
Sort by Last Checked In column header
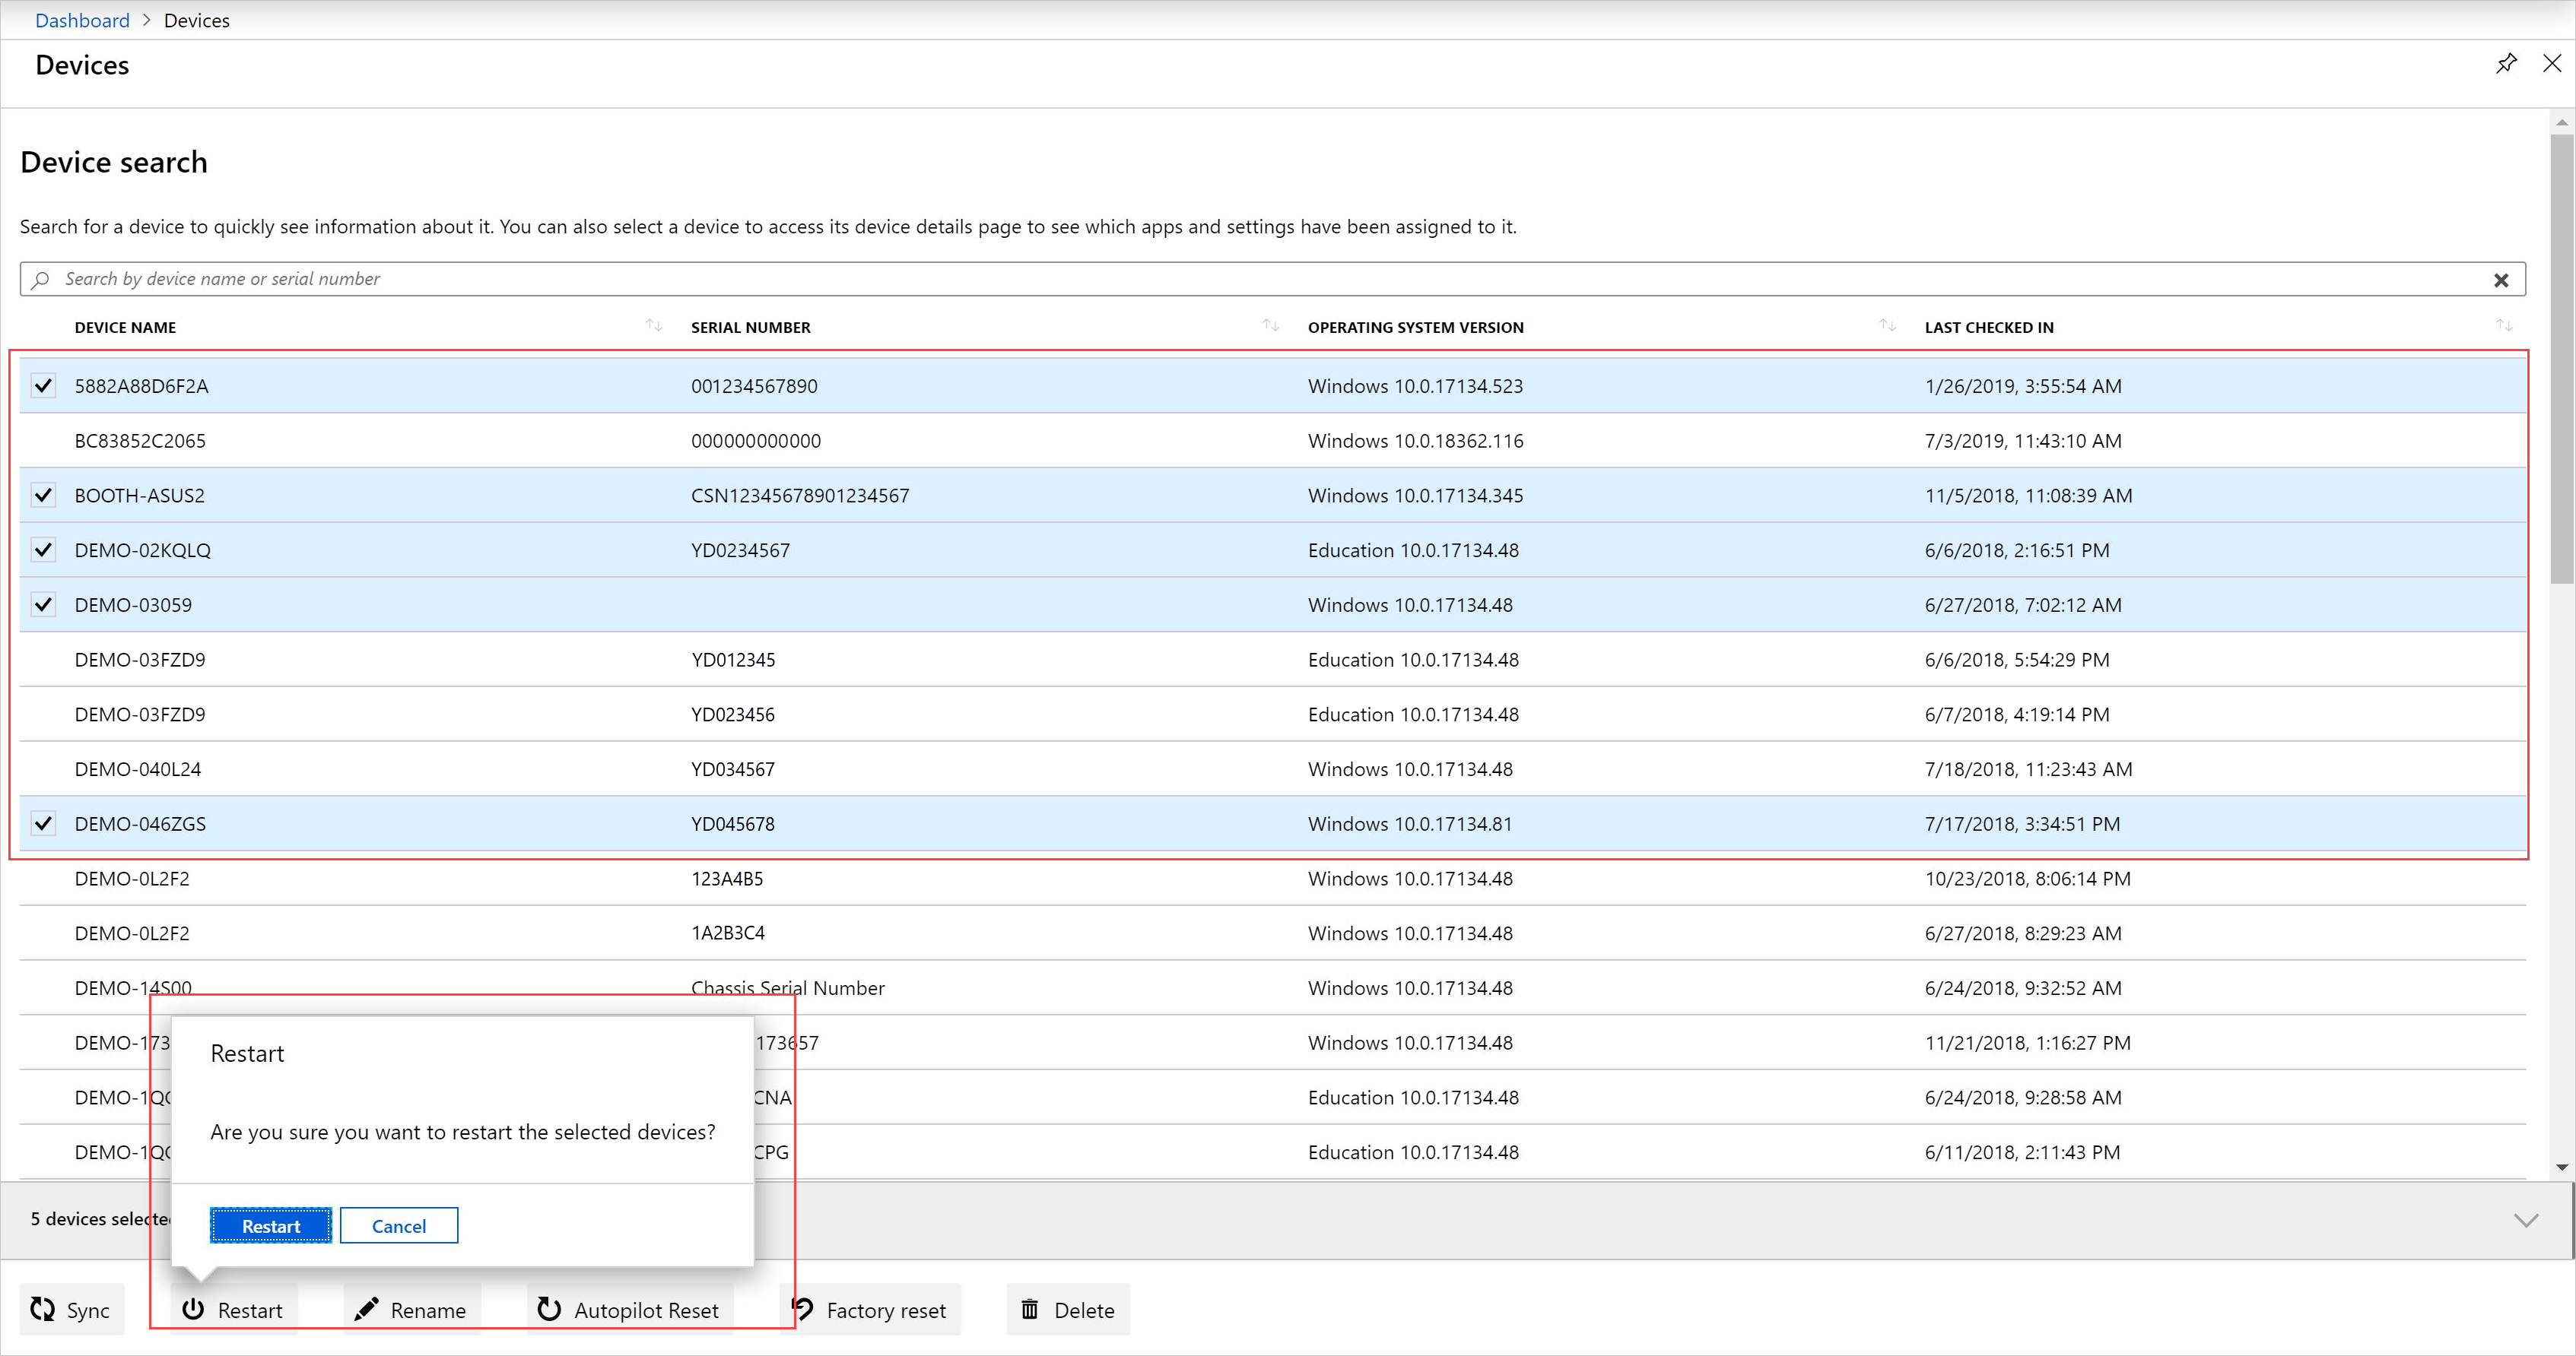[1988, 328]
